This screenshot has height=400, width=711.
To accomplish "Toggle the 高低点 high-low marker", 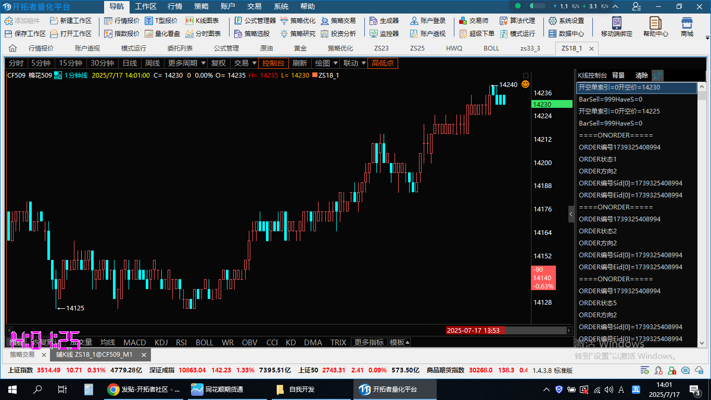I will click(383, 63).
